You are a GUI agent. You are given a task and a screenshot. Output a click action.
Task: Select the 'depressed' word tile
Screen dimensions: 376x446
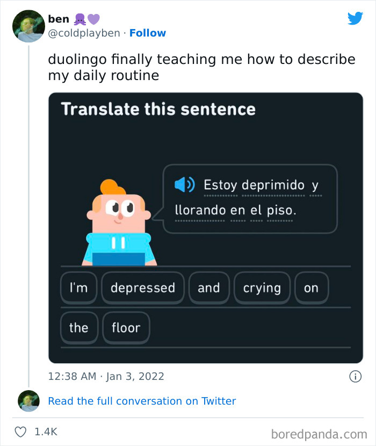pyautogui.click(x=143, y=287)
